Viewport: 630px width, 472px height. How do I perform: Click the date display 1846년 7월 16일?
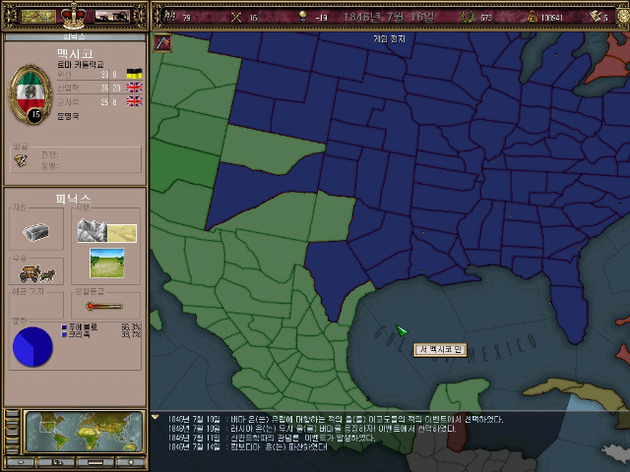pyautogui.click(x=389, y=17)
